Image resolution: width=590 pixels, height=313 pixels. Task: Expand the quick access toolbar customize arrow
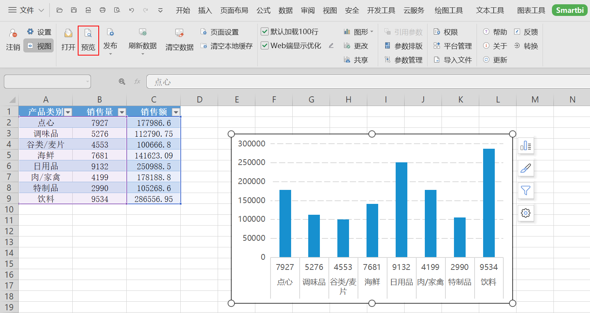(x=160, y=10)
